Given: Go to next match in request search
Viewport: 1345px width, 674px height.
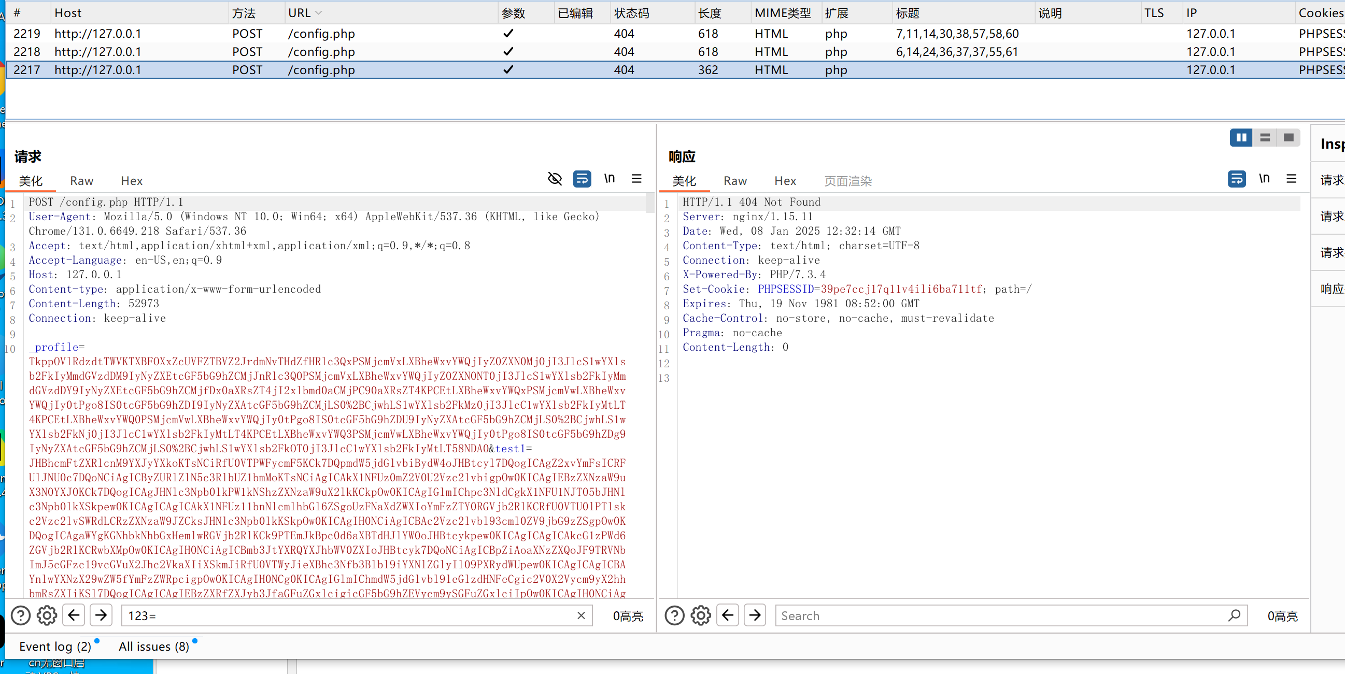Looking at the screenshot, I should 101,615.
